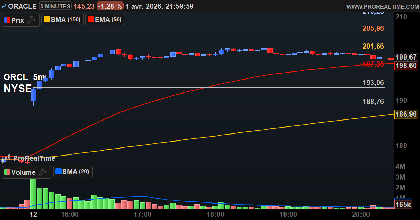420x220 pixels.
Task: Click the blue SMA (20) color square
Action: tap(58, 172)
